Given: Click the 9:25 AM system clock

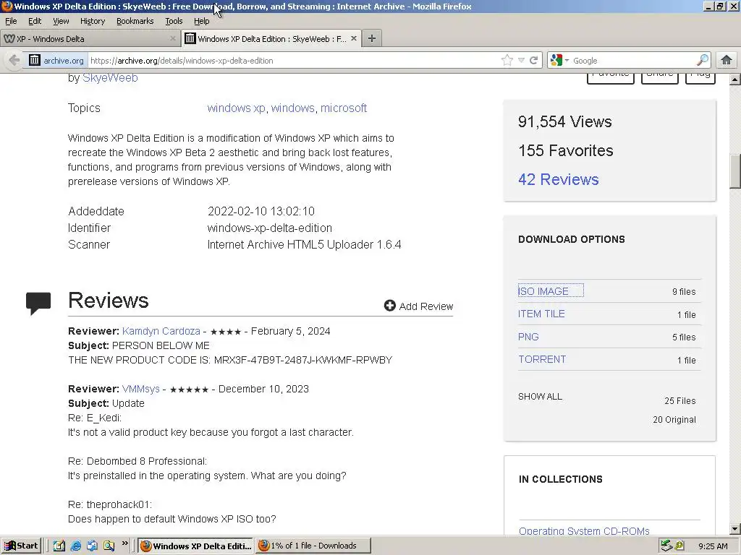Looking at the screenshot, I should pyautogui.click(x=713, y=546).
